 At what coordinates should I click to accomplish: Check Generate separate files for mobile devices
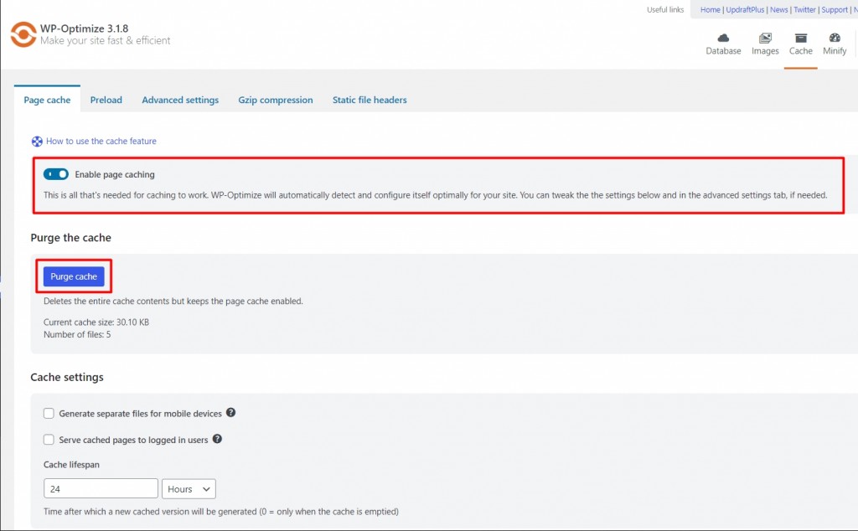tap(49, 414)
